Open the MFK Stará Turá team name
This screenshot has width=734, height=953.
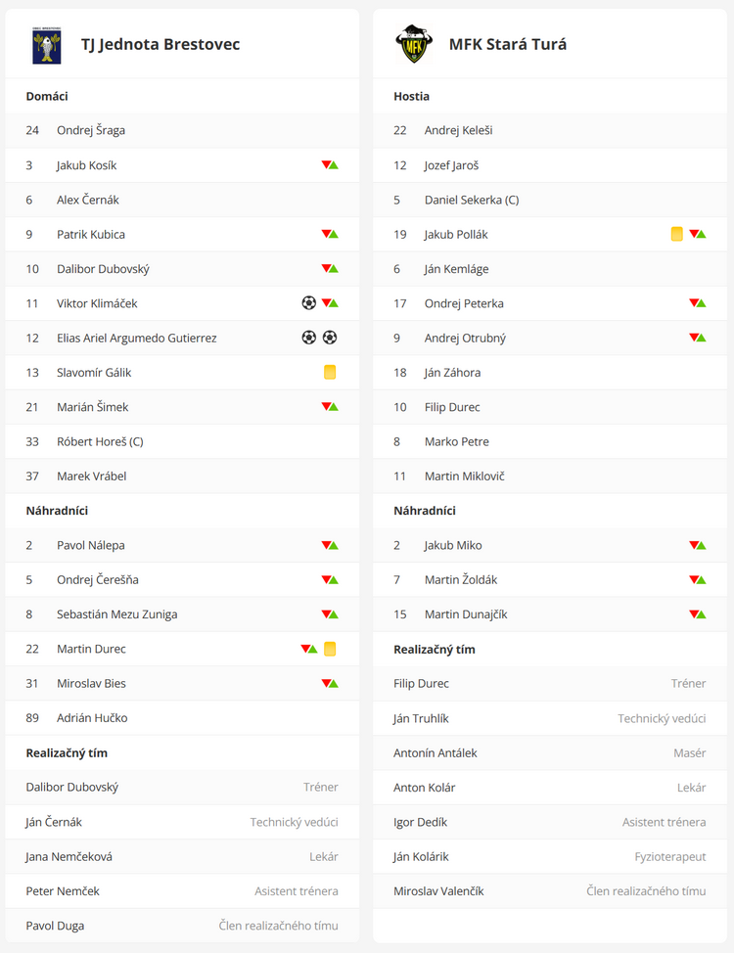(x=508, y=44)
